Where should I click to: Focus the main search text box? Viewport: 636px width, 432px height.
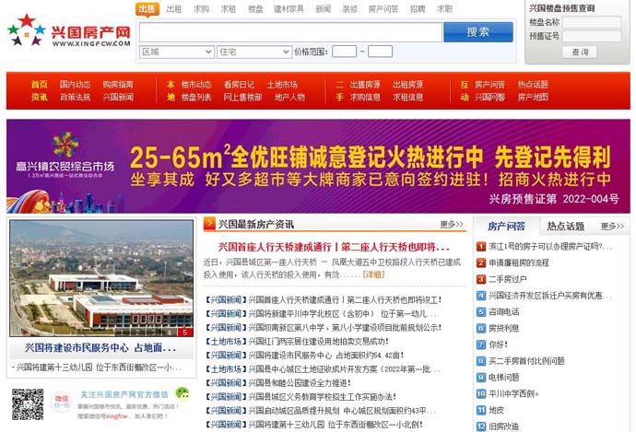click(x=290, y=32)
